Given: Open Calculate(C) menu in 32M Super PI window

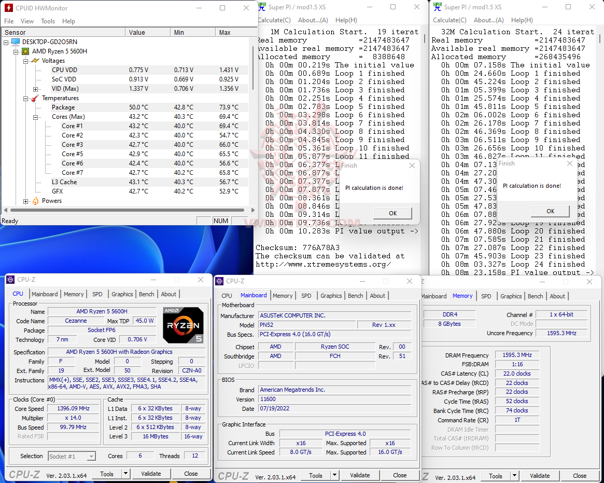Looking at the screenshot, I should click(x=450, y=20).
